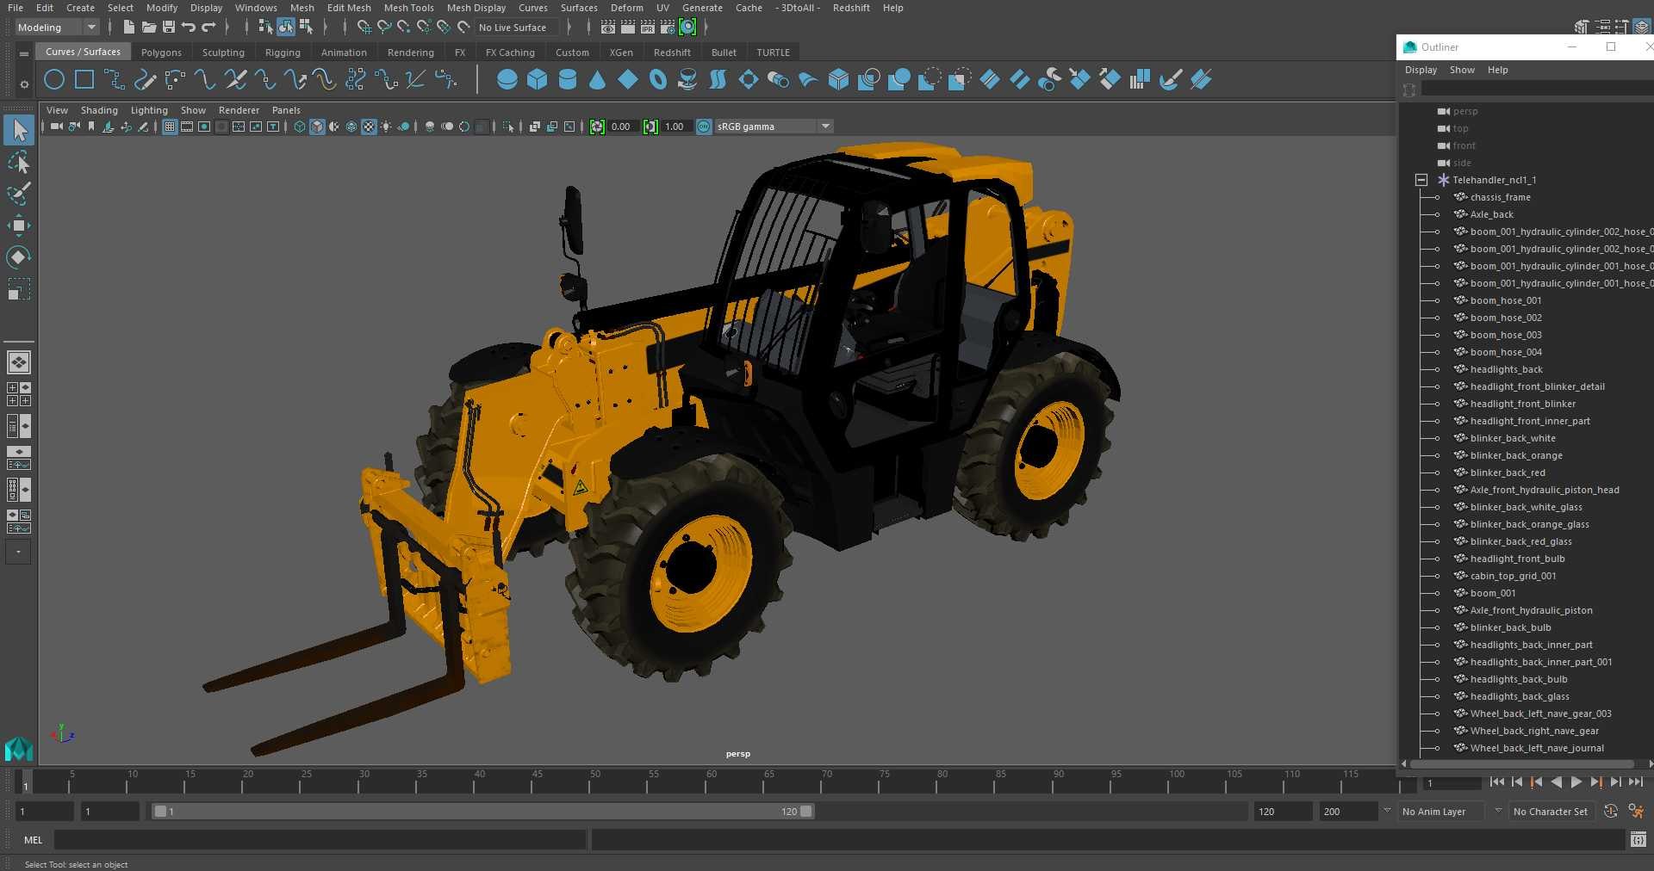Select chassis_frame in the Outliner
1654x871 pixels.
pos(1500,197)
